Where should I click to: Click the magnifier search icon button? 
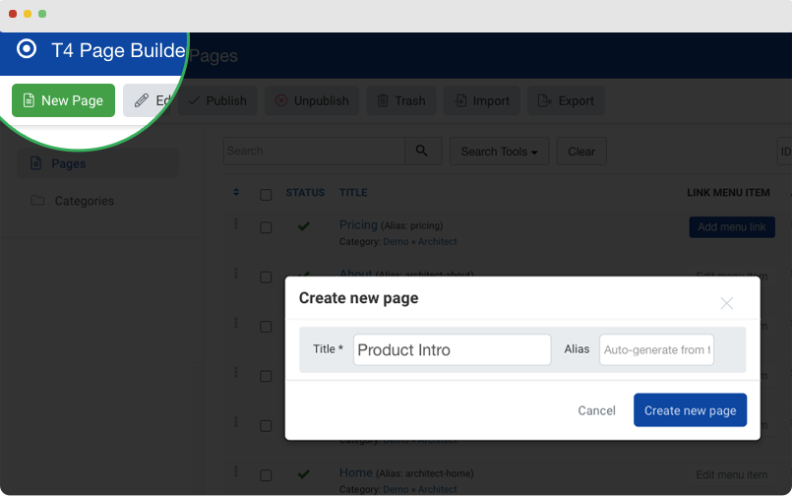423,151
